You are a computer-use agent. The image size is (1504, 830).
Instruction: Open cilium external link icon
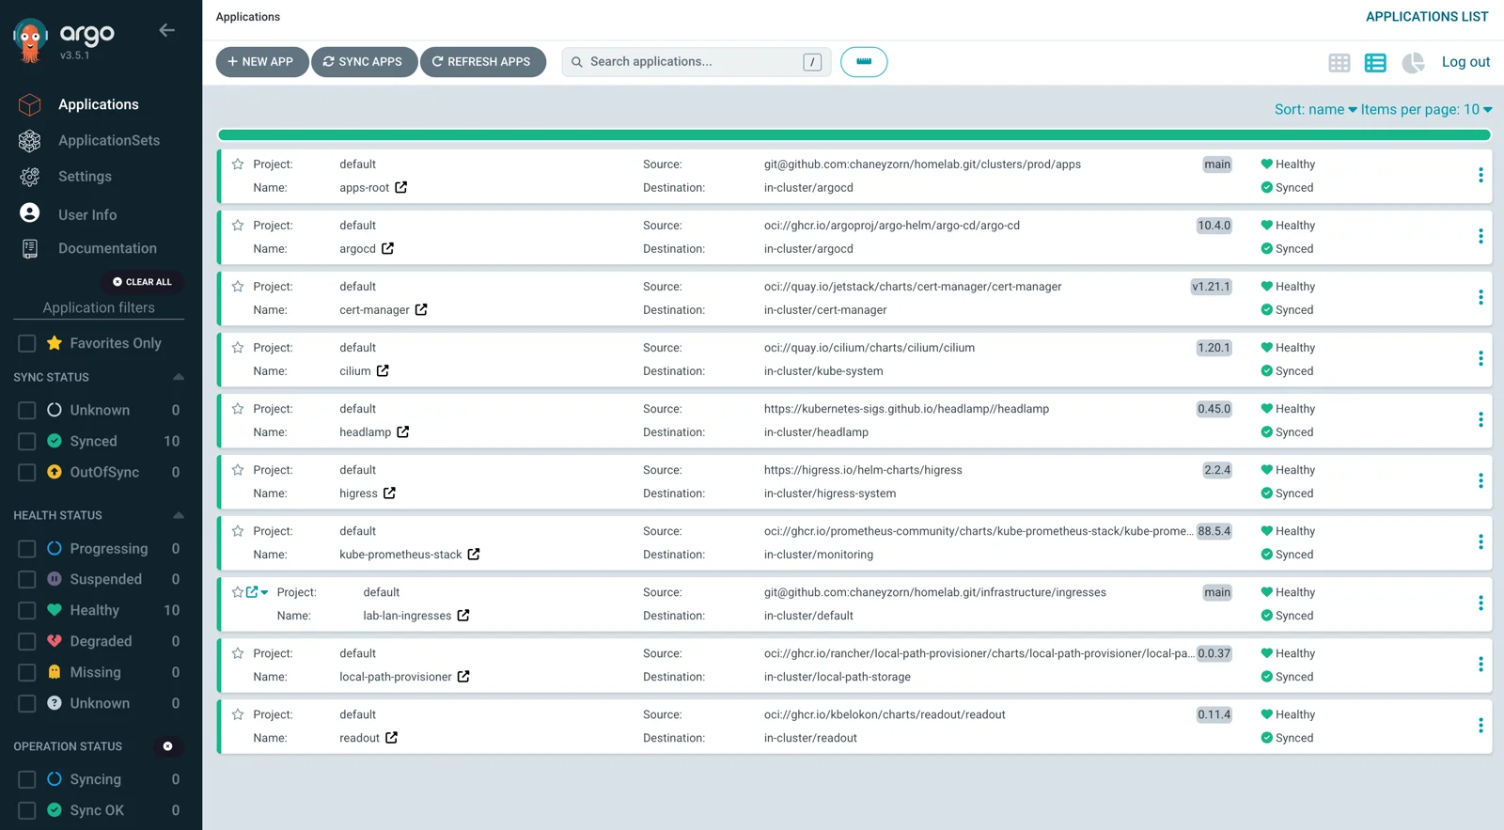[383, 370]
